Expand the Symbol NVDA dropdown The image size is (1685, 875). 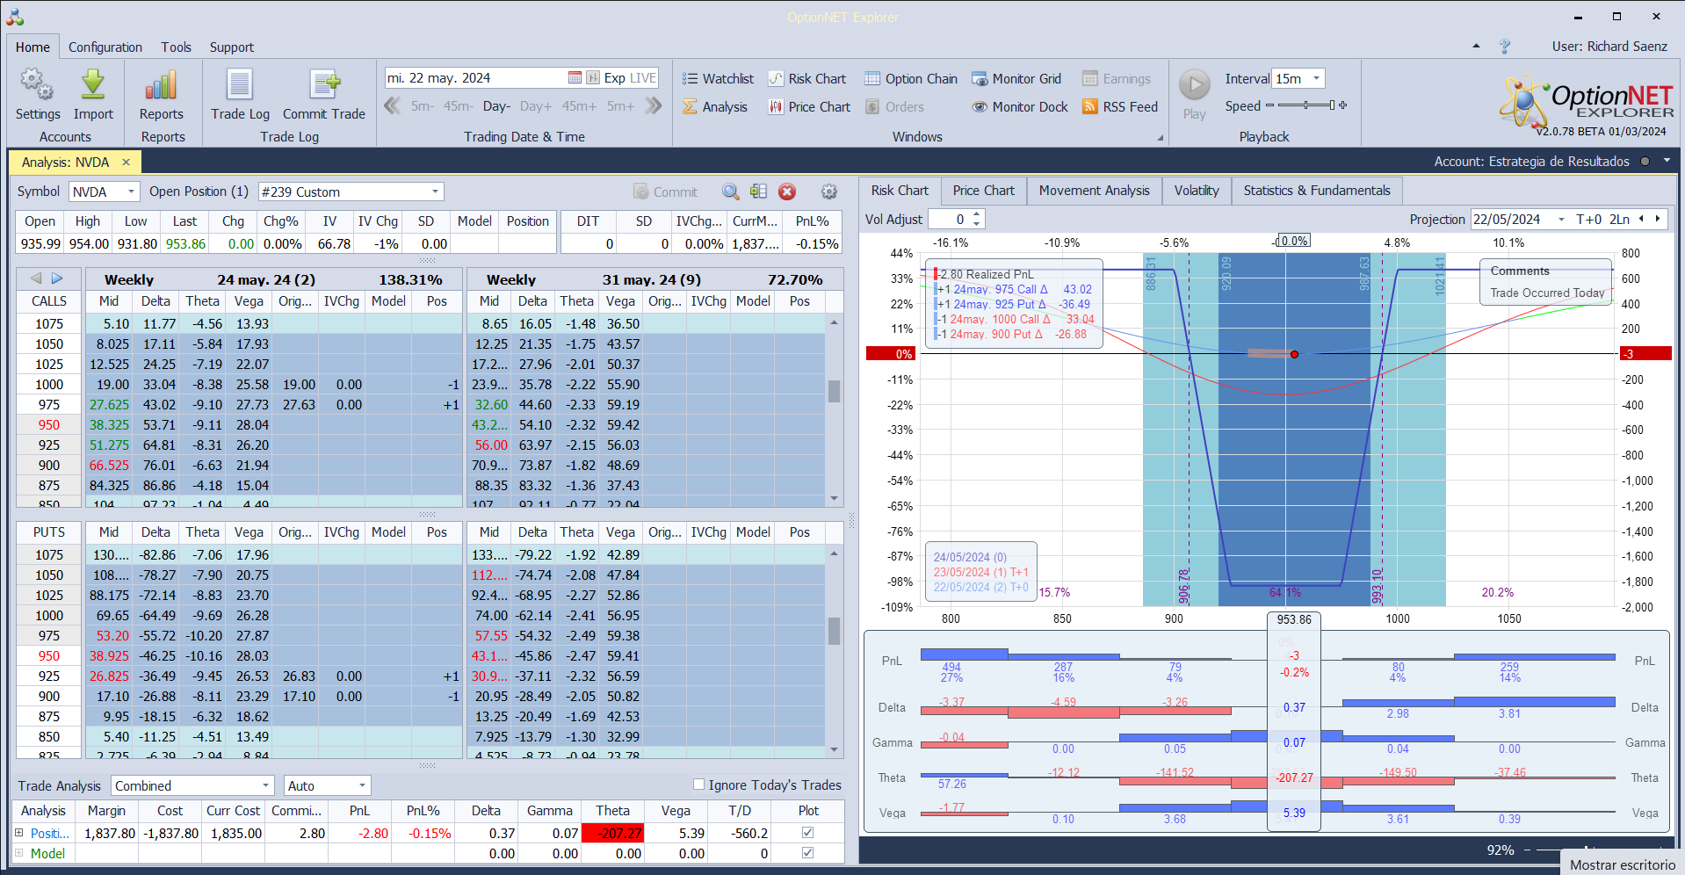point(131,192)
